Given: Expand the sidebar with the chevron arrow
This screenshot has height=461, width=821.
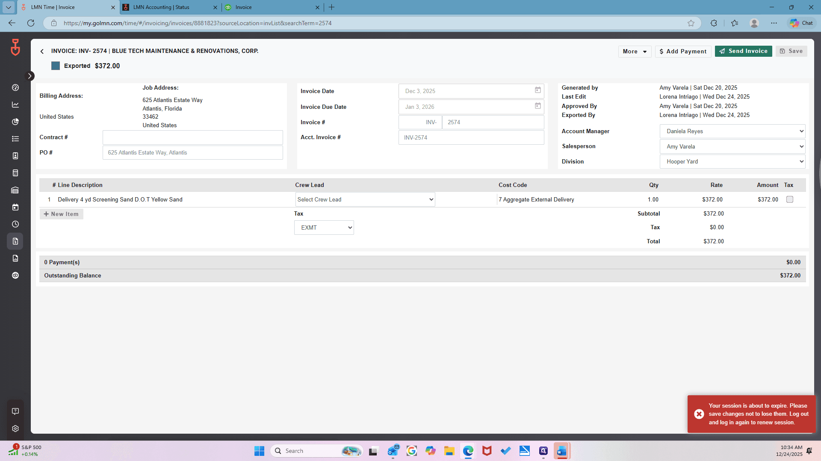Looking at the screenshot, I should pos(30,76).
